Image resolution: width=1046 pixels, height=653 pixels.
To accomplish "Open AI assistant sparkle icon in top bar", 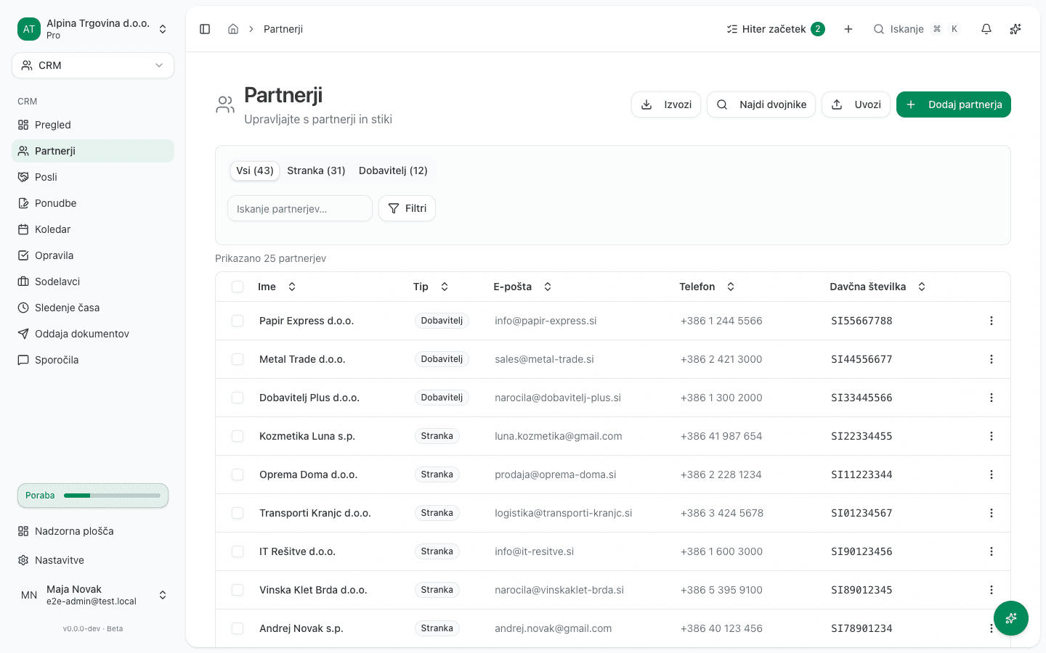I will 1015,29.
